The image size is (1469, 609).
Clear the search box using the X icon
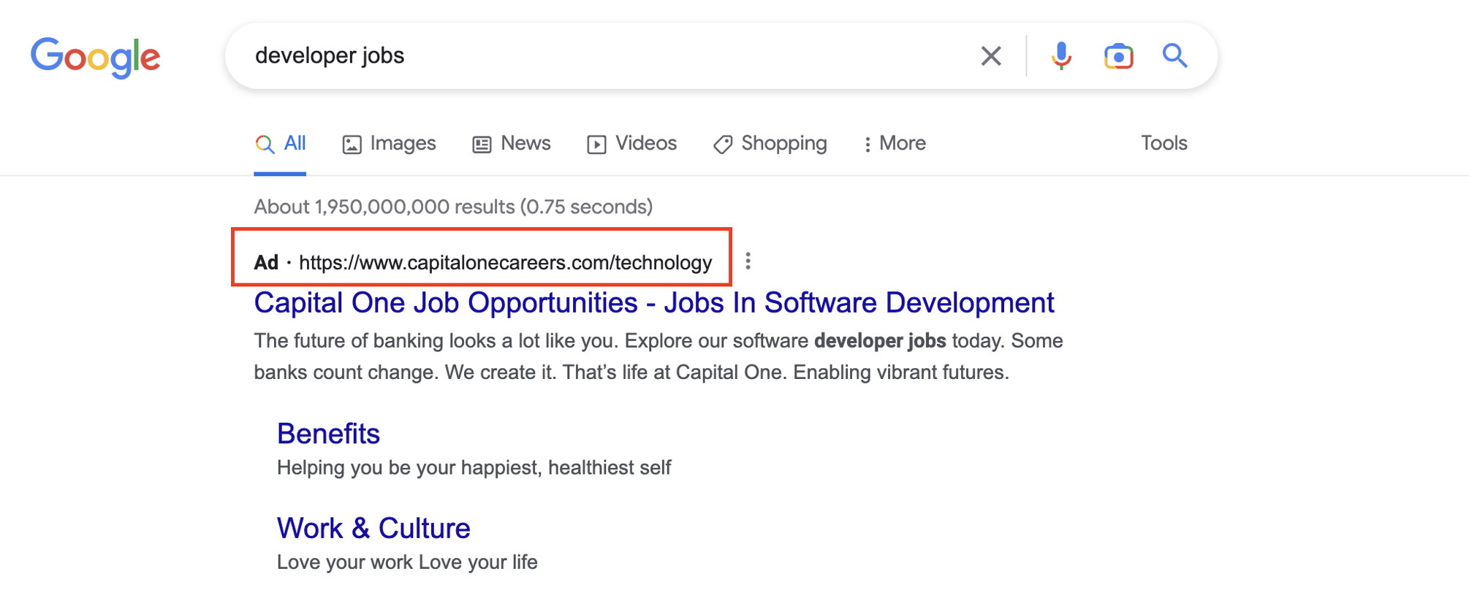[x=991, y=55]
